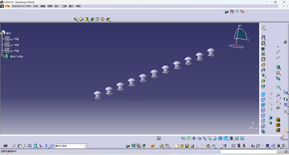Open the 工具 menu
This screenshot has width=289, height=155.
(x=64, y=6)
